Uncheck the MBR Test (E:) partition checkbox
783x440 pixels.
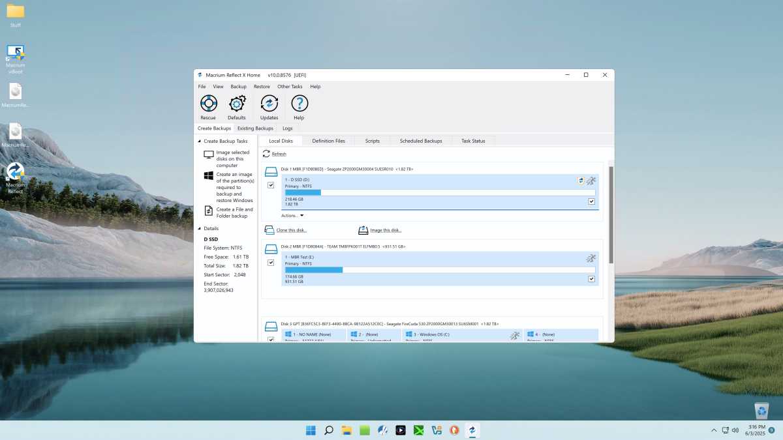[591, 279]
